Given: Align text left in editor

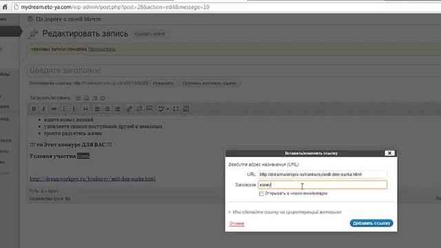Looking at the screenshot, I should point(97,109).
